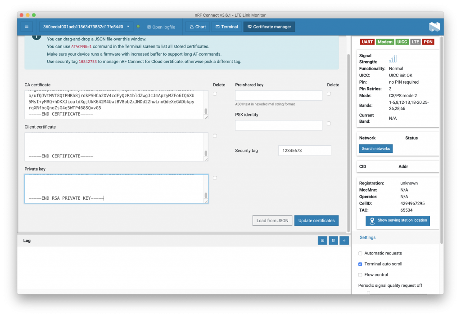The width and height of the screenshot is (461, 317).
Task: Click the Load from JSON button
Action: point(272,220)
